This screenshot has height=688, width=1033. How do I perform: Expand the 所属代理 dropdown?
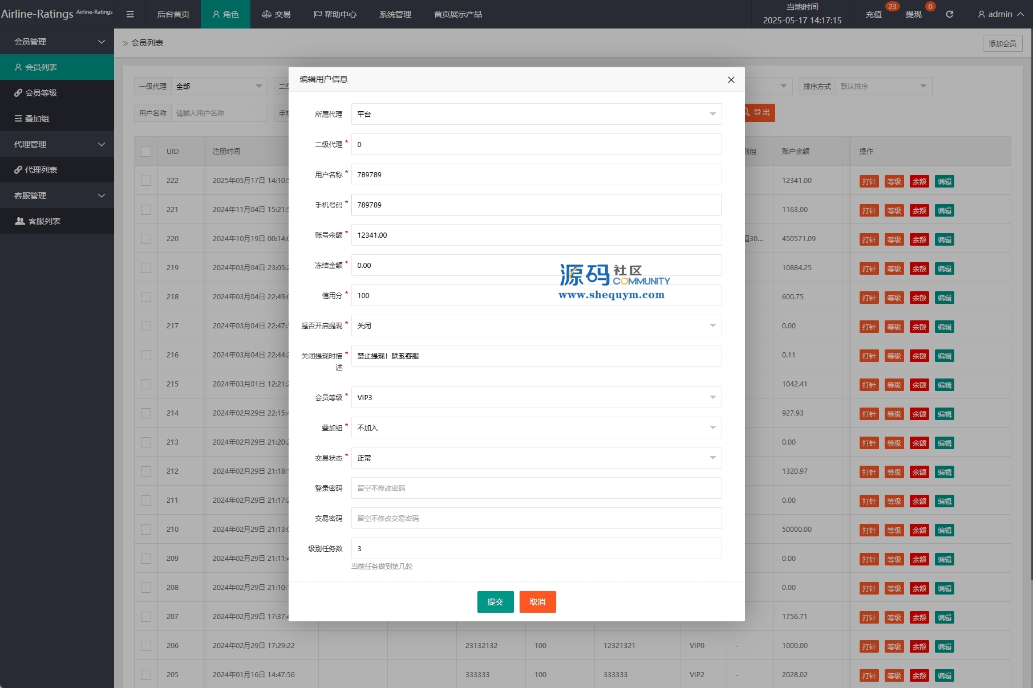[536, 114]
